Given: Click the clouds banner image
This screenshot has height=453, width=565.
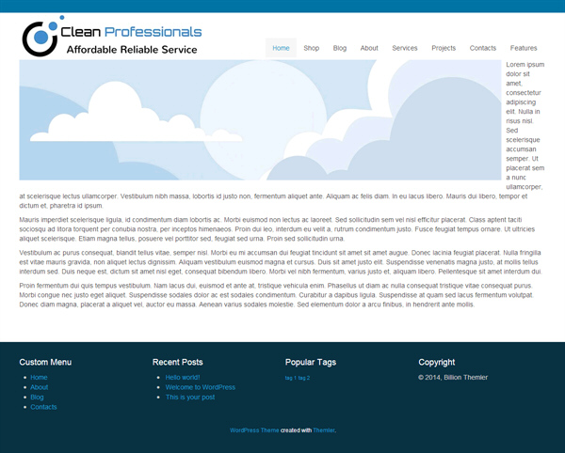Looking at the screenshot, I should [x=260, y=119].
